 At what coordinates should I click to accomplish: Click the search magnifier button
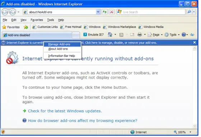[x=189, y=12]
